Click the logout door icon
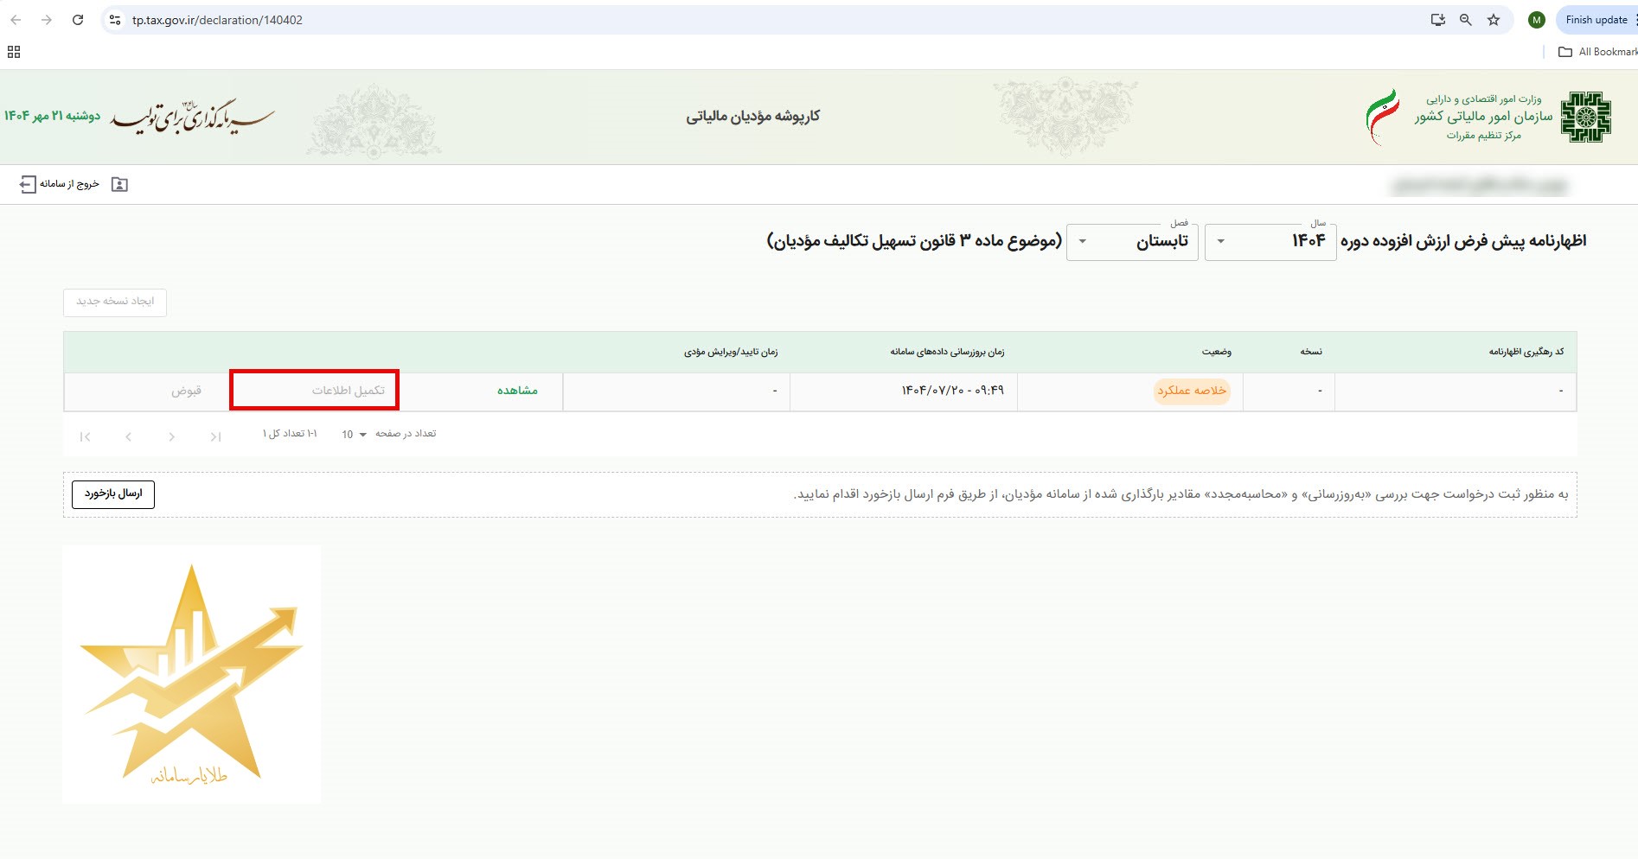The height and width of the screenshot is (859, 1638). (28, 184)
